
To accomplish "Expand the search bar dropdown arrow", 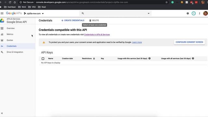I will coord(149,13).
